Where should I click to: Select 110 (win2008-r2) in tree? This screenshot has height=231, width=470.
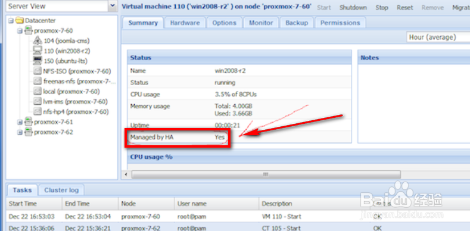[67, 51]
